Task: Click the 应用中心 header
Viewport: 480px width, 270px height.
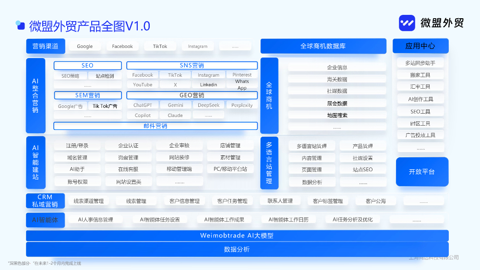Action: (420, 46)
